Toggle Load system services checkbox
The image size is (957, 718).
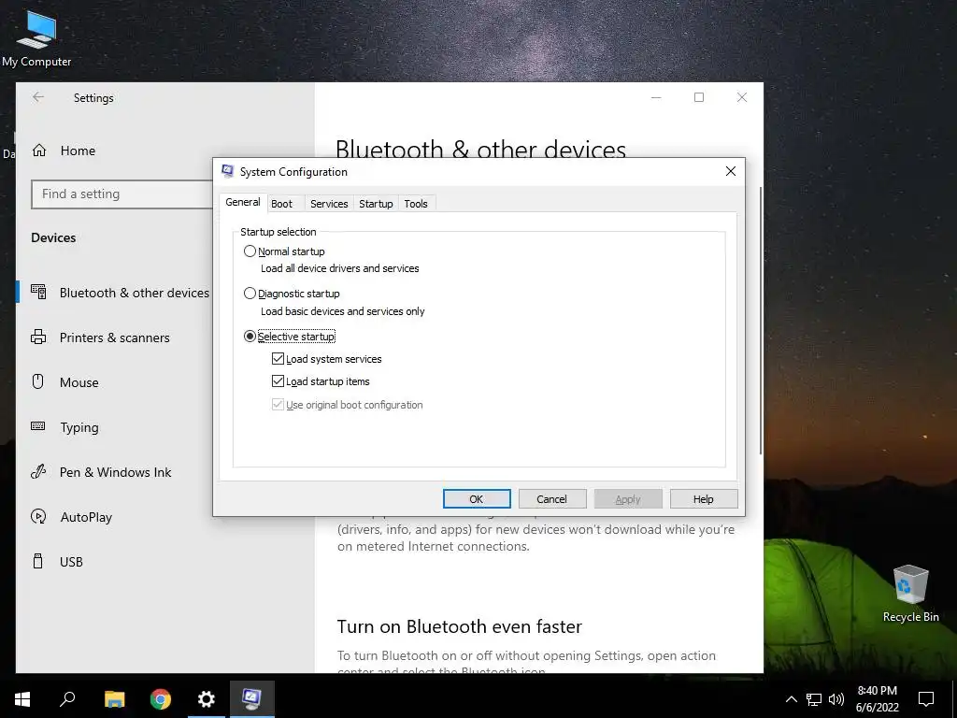click(278, 359)
